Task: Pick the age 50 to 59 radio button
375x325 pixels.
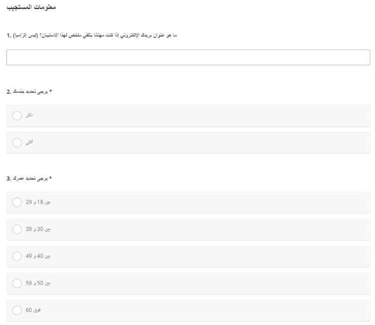Action: click(x=16, y=283)
